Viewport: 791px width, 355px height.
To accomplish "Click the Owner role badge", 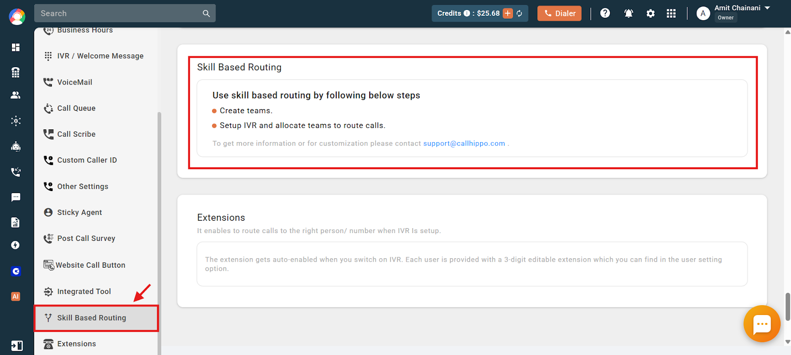I will click(726, 18).
